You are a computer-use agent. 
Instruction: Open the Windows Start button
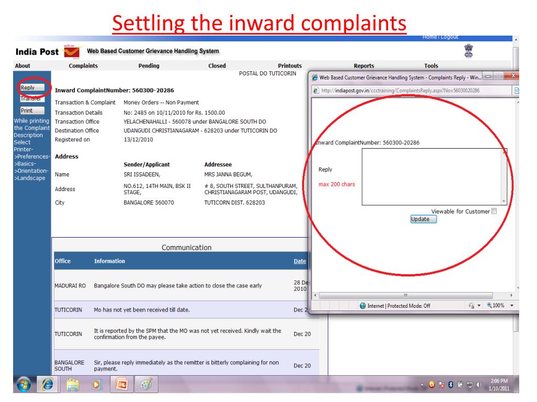pos(23,385)
